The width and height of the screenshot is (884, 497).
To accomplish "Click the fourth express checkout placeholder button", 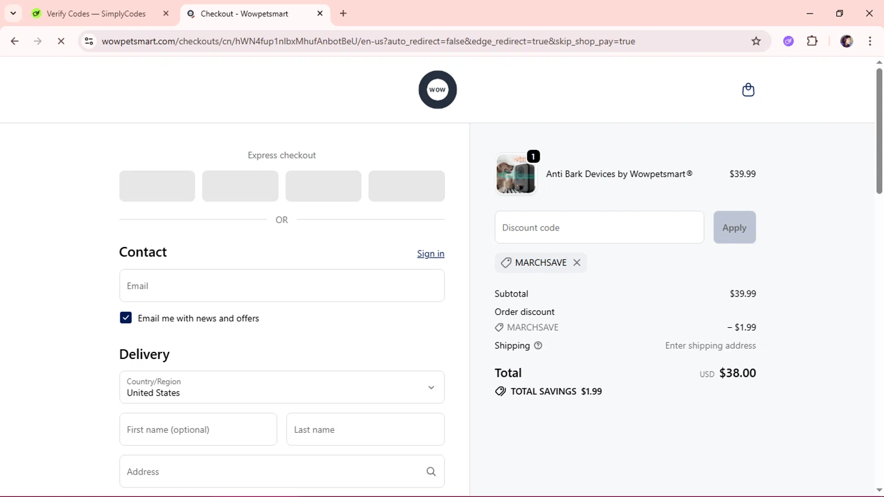I will 407,186.
